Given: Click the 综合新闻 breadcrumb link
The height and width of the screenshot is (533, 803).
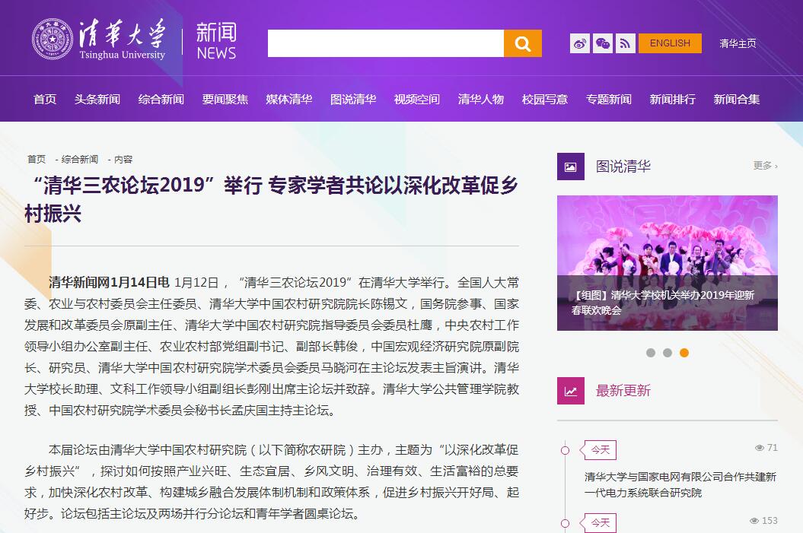Looking at the screenshot, I should [79, 160].
